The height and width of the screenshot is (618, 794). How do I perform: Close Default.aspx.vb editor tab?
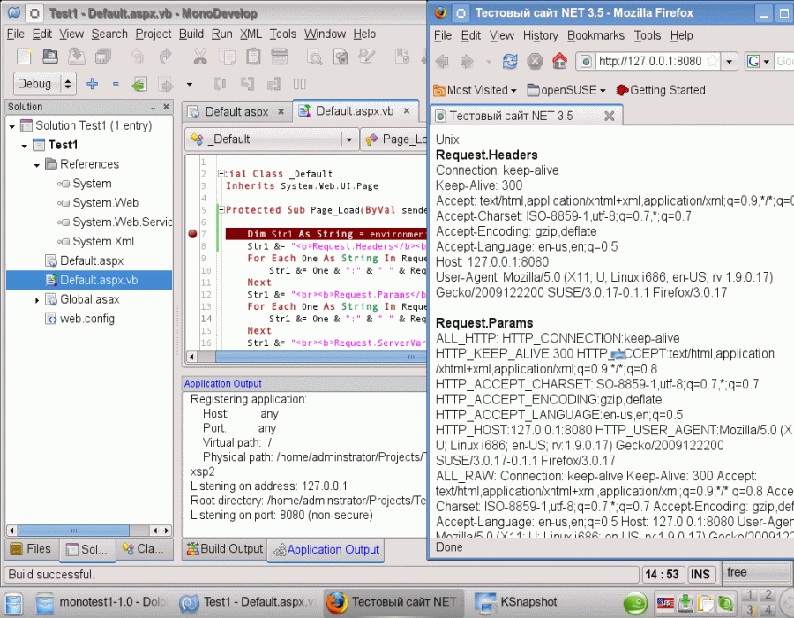pos(407,111)
